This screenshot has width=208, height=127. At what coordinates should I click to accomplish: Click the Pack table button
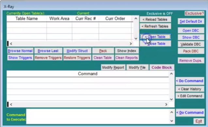click(x=103, y=51)
